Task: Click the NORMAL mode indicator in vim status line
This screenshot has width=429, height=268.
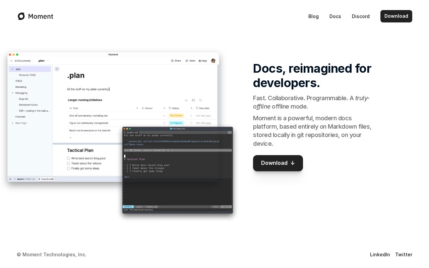Action: [x=128, y=207]
